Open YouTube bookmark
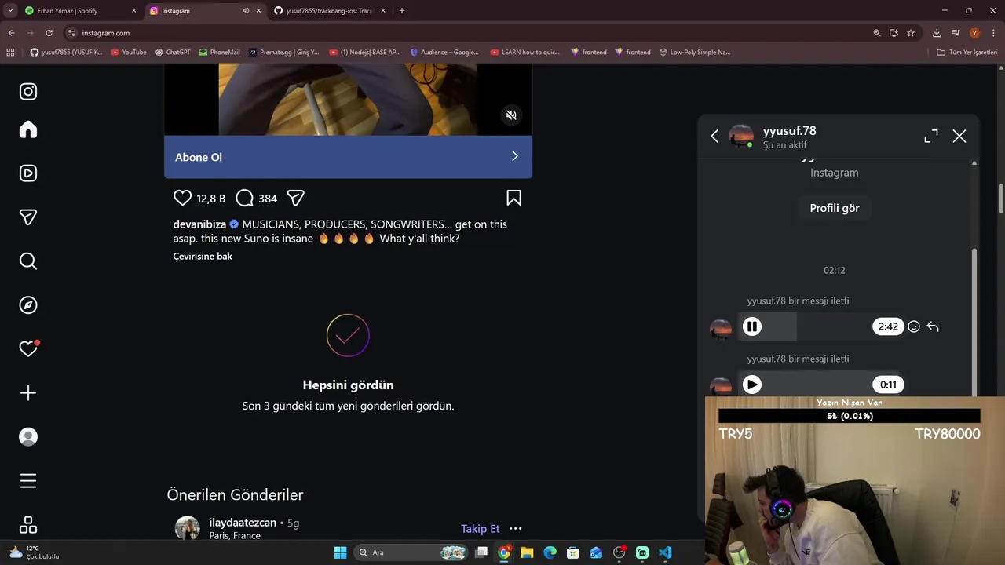The width and height of the screenshot is (1005, 565). [x=129, y=53]
